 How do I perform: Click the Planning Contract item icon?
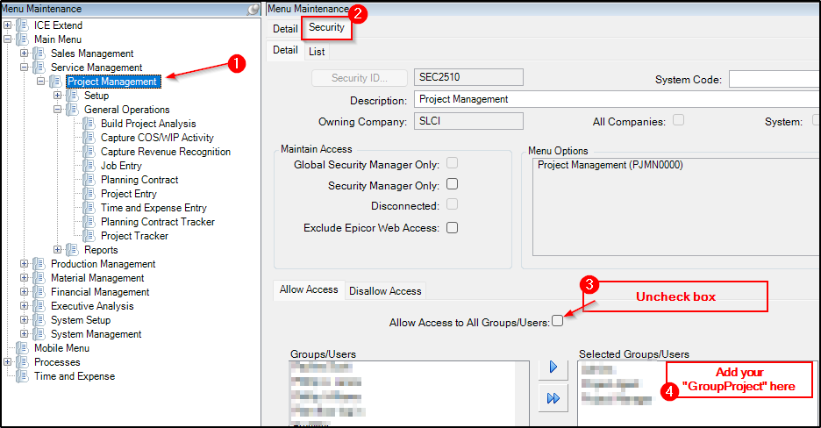pyautogui.click(x=89, y=180)
